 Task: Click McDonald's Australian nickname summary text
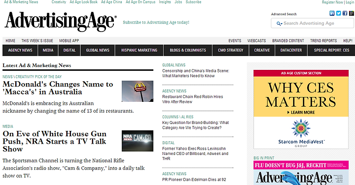(68, 107)
